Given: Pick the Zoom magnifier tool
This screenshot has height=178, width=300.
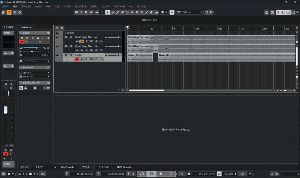Looking at the screenshot, I should pyautogui.click(x=142, y=12).
